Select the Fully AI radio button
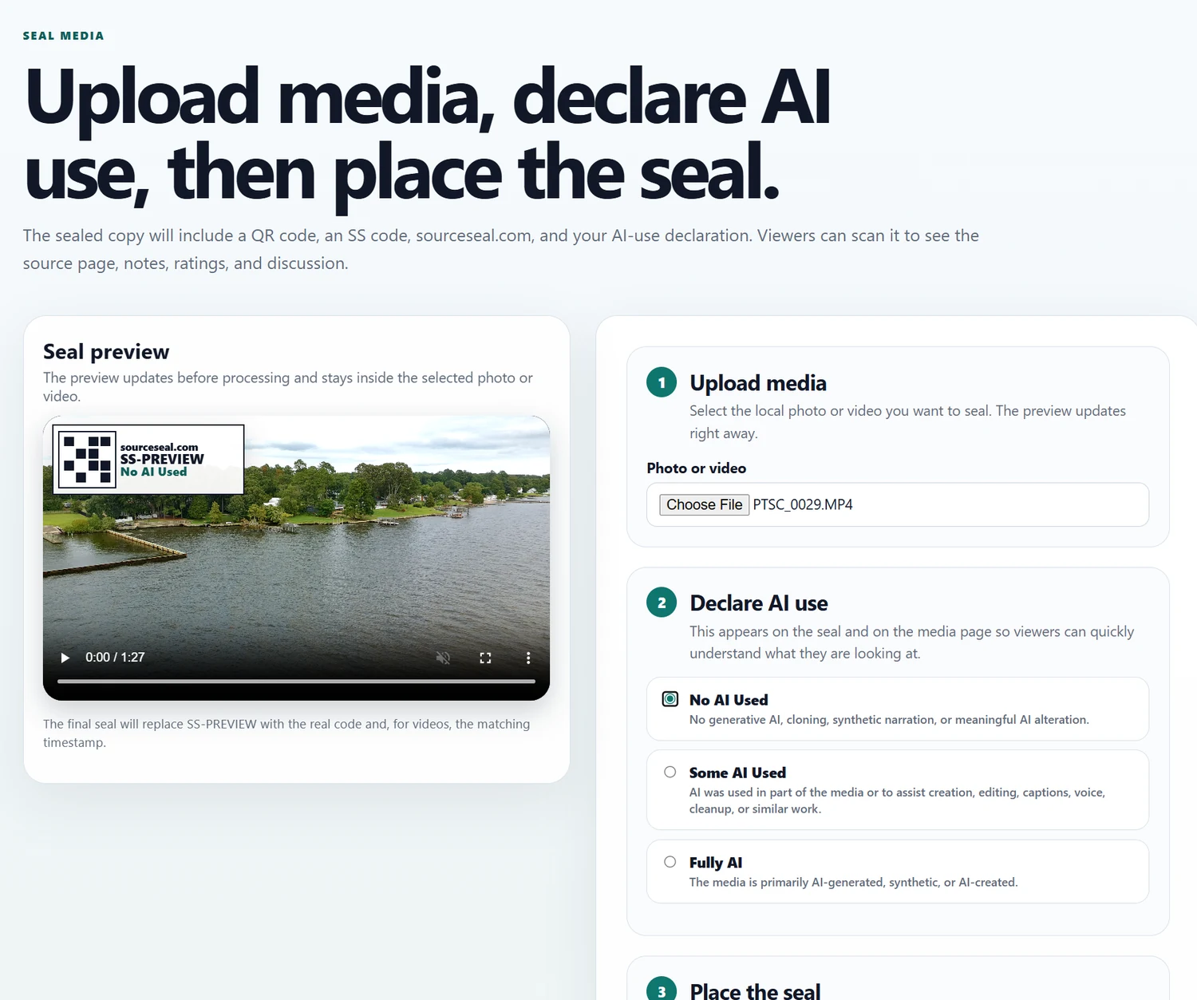1197x1000 pixels. [670, 862]
